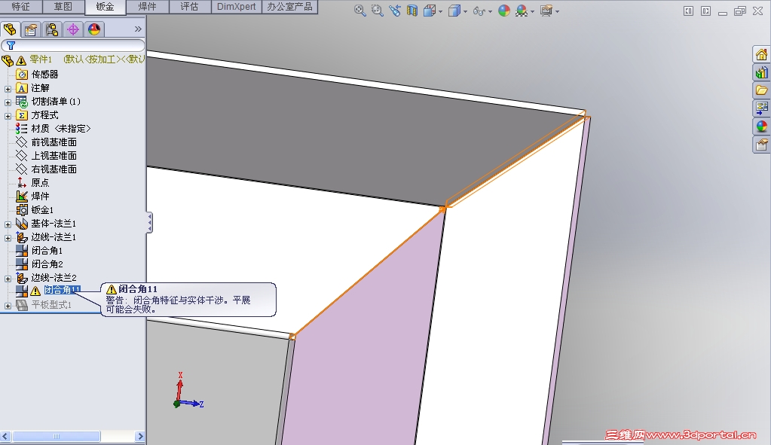Expand the manager tabs chevron
The height and width of the screenshot is (445, 771).
pos(138,29)
